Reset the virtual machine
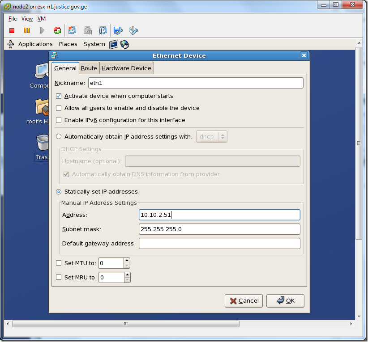368x342 pixels. tap(57, 30)
